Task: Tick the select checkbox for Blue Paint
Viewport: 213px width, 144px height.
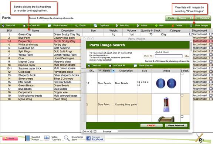Action: point(182,95)
